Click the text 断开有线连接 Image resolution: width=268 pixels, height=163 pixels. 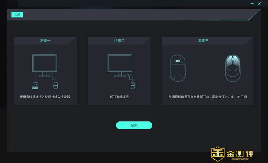(x=119, y=97)
